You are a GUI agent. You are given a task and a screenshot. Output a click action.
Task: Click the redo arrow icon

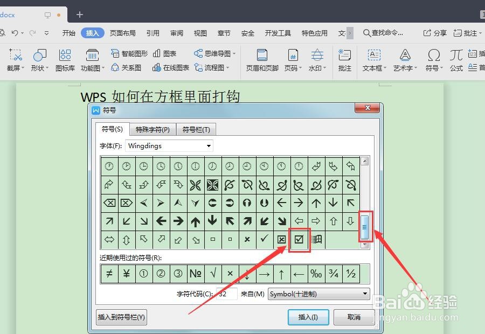pos(32,33)
